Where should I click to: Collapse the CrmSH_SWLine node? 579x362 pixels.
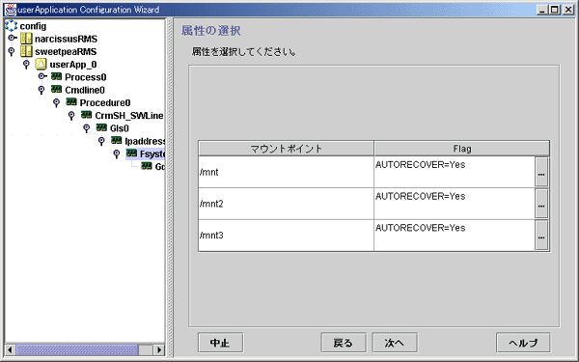coord(71,115)
